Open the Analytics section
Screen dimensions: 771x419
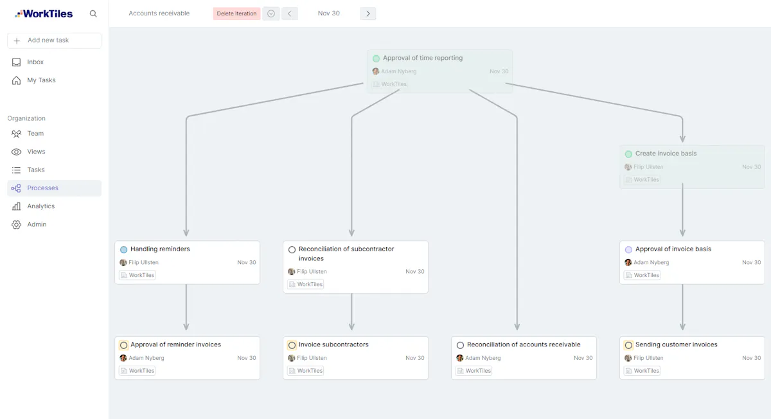(x=54, y=206)
